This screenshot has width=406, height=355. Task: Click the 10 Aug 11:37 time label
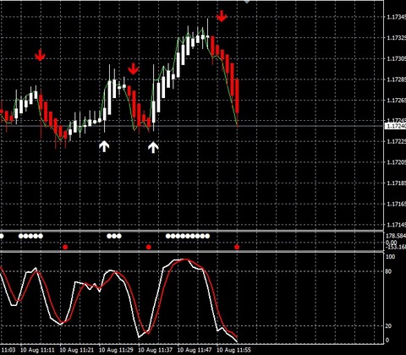coord(156,350)
